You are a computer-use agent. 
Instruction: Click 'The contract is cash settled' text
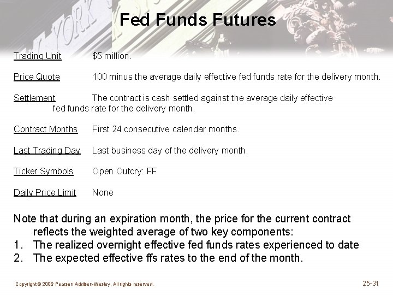212,98
